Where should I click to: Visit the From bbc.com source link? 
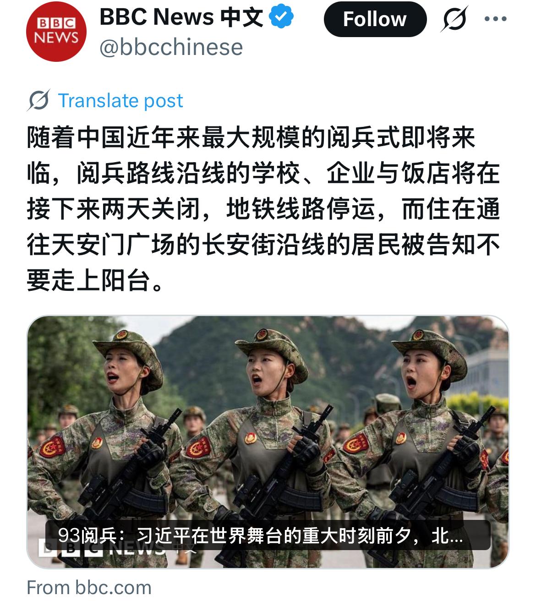[x=89, y=587]
